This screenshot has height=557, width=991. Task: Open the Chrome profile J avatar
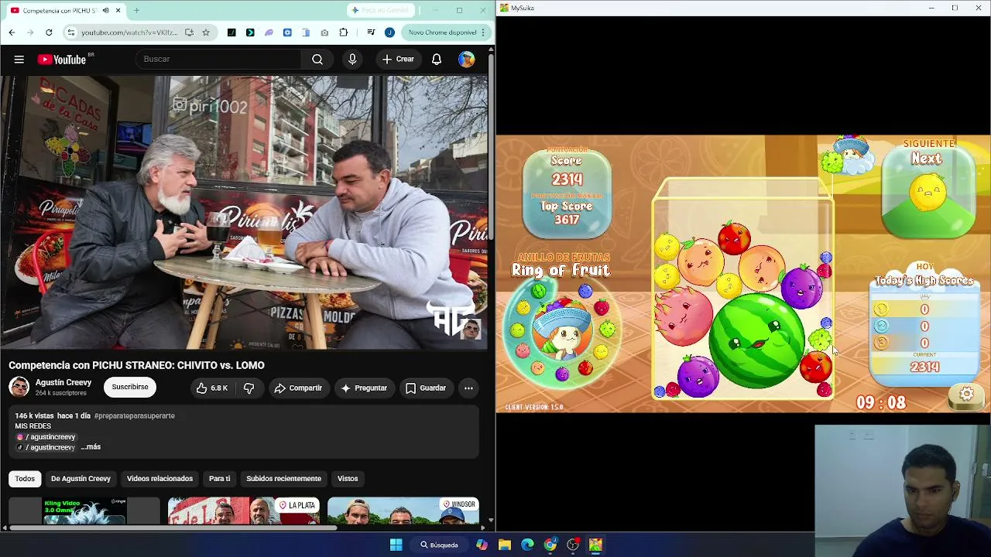click(x=389, y=32)
